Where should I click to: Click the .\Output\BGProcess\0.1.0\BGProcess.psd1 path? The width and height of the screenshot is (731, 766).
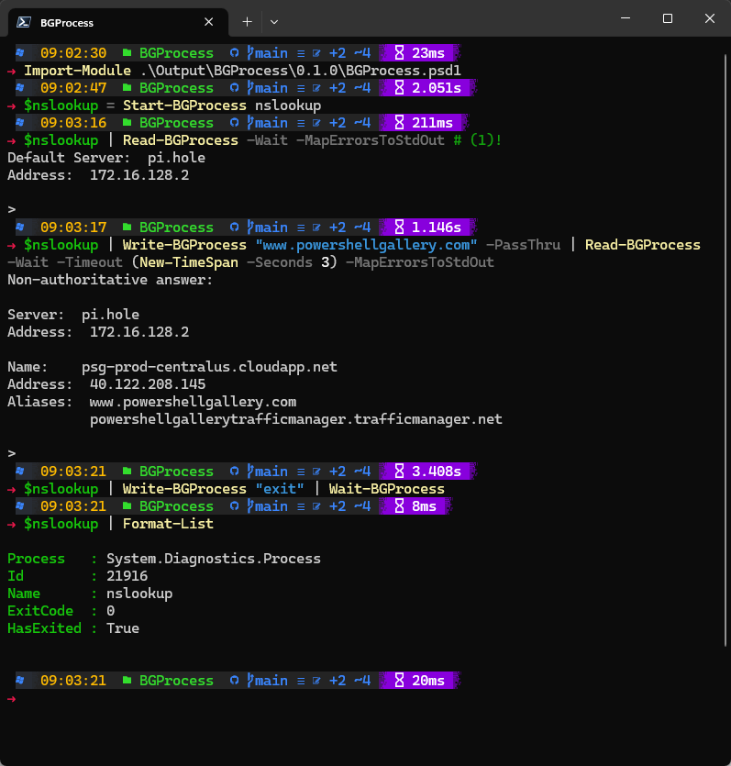click(300, 71)
